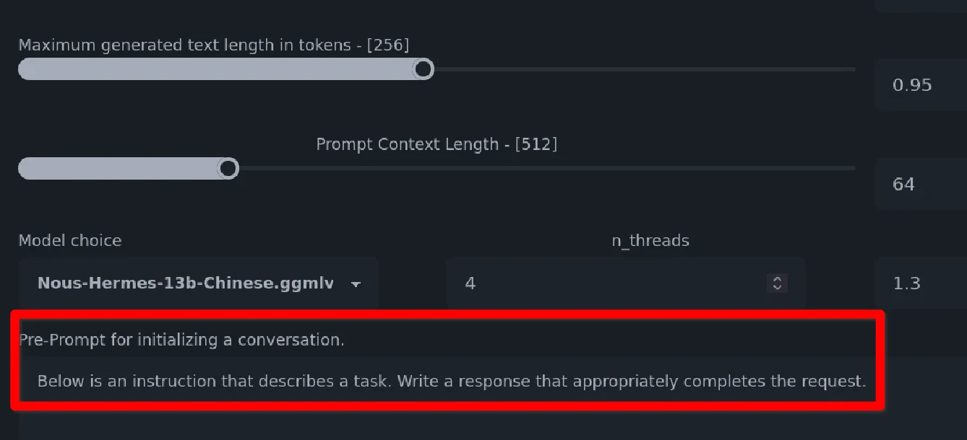Click the Prompt Context Length slider handle
Viewport: 967px width, 440px height.
click(228, 169)
